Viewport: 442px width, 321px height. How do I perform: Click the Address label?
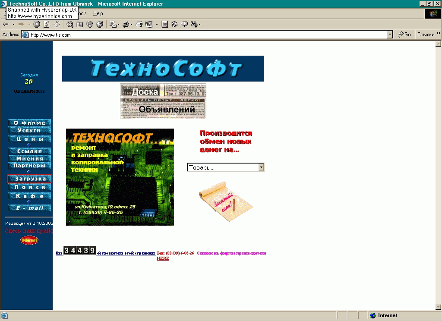coord(11,35)
